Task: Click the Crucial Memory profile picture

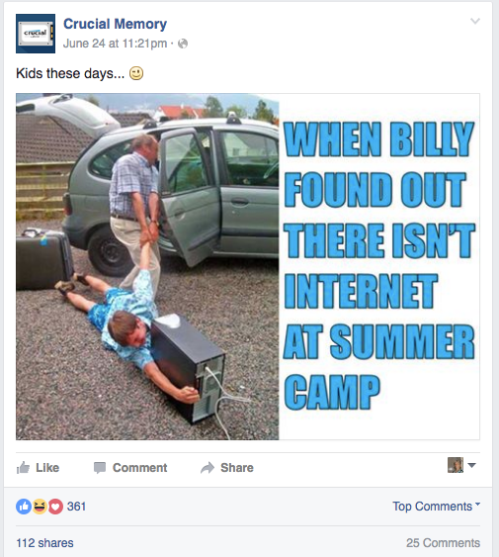Action: click(x=36, y=34)
